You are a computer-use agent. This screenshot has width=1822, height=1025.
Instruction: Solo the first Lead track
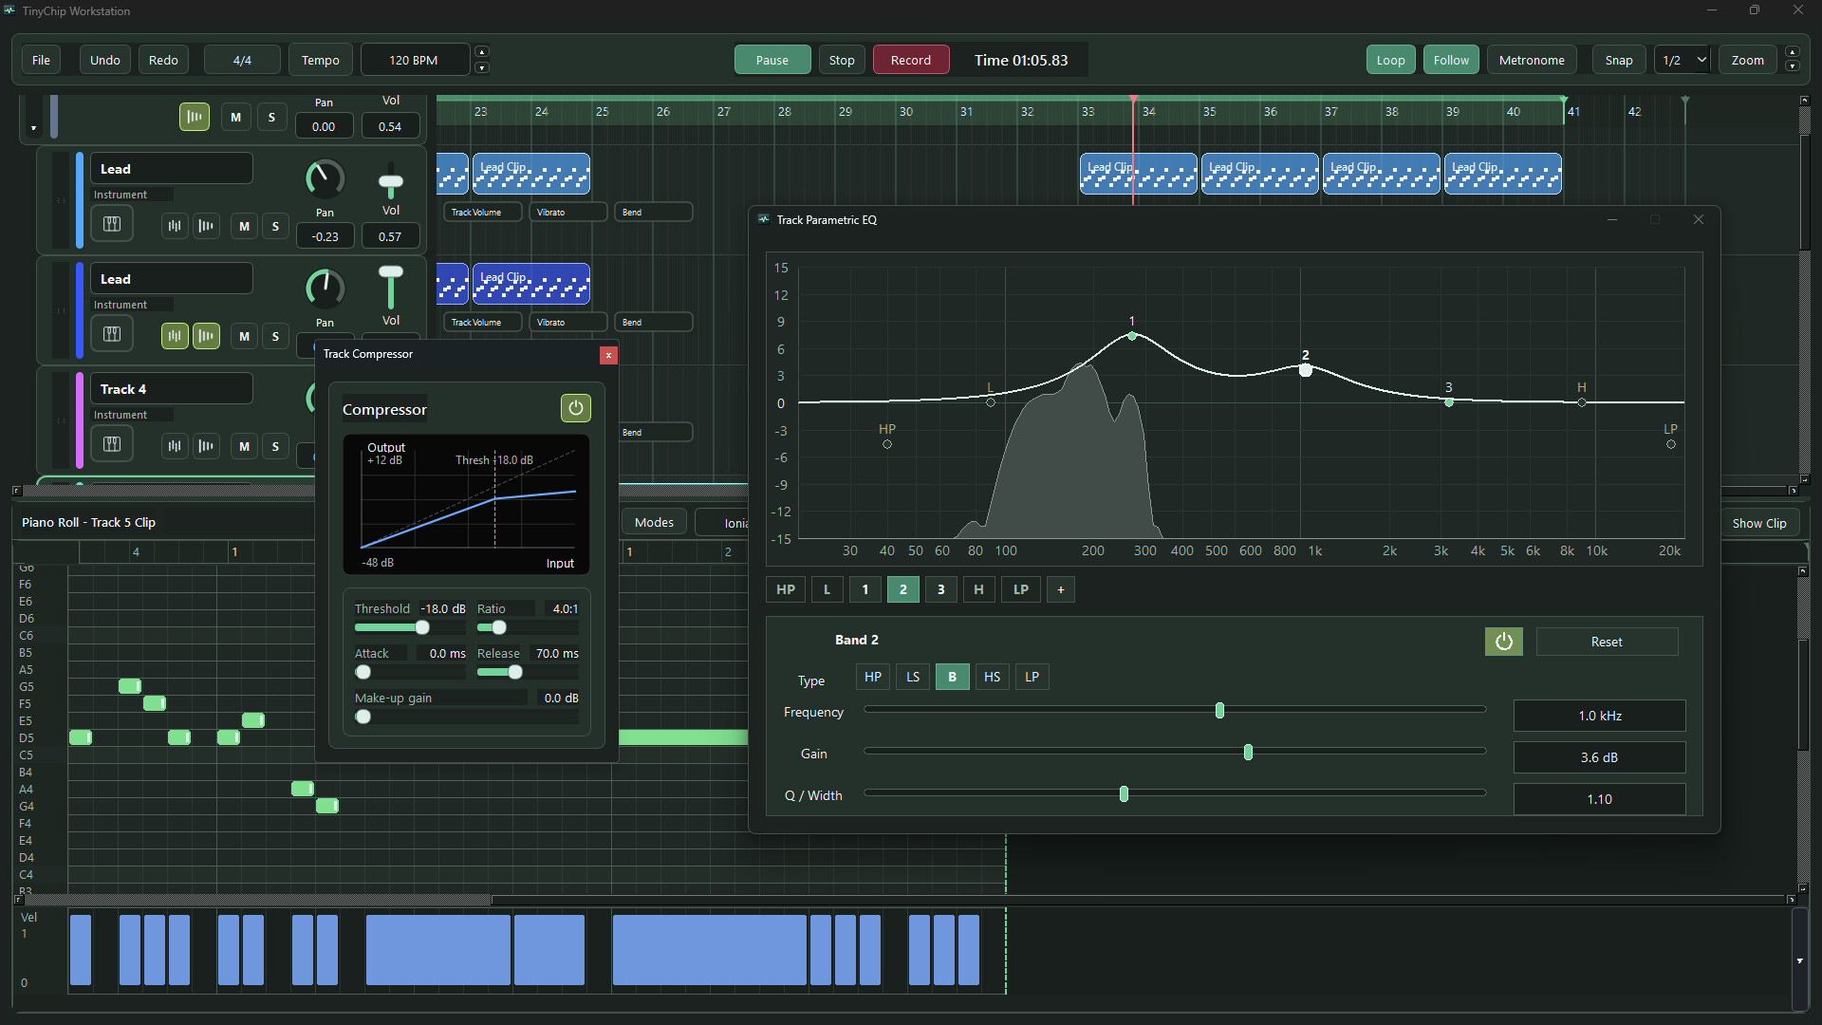pyautogui.click(x=275, y=226)
